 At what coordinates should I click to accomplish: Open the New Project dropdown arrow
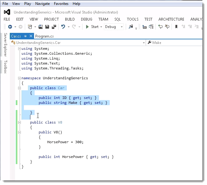(x=35, y=27)
